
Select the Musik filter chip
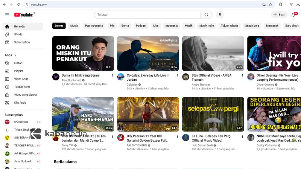[x=74, y=26]
